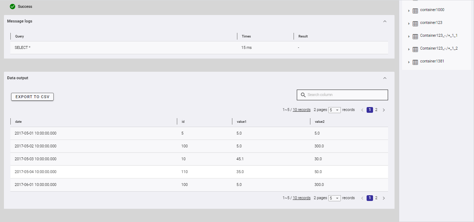
Task: Click the table icon for container1000
Action: pyautogui.click(x=415, y=11)
